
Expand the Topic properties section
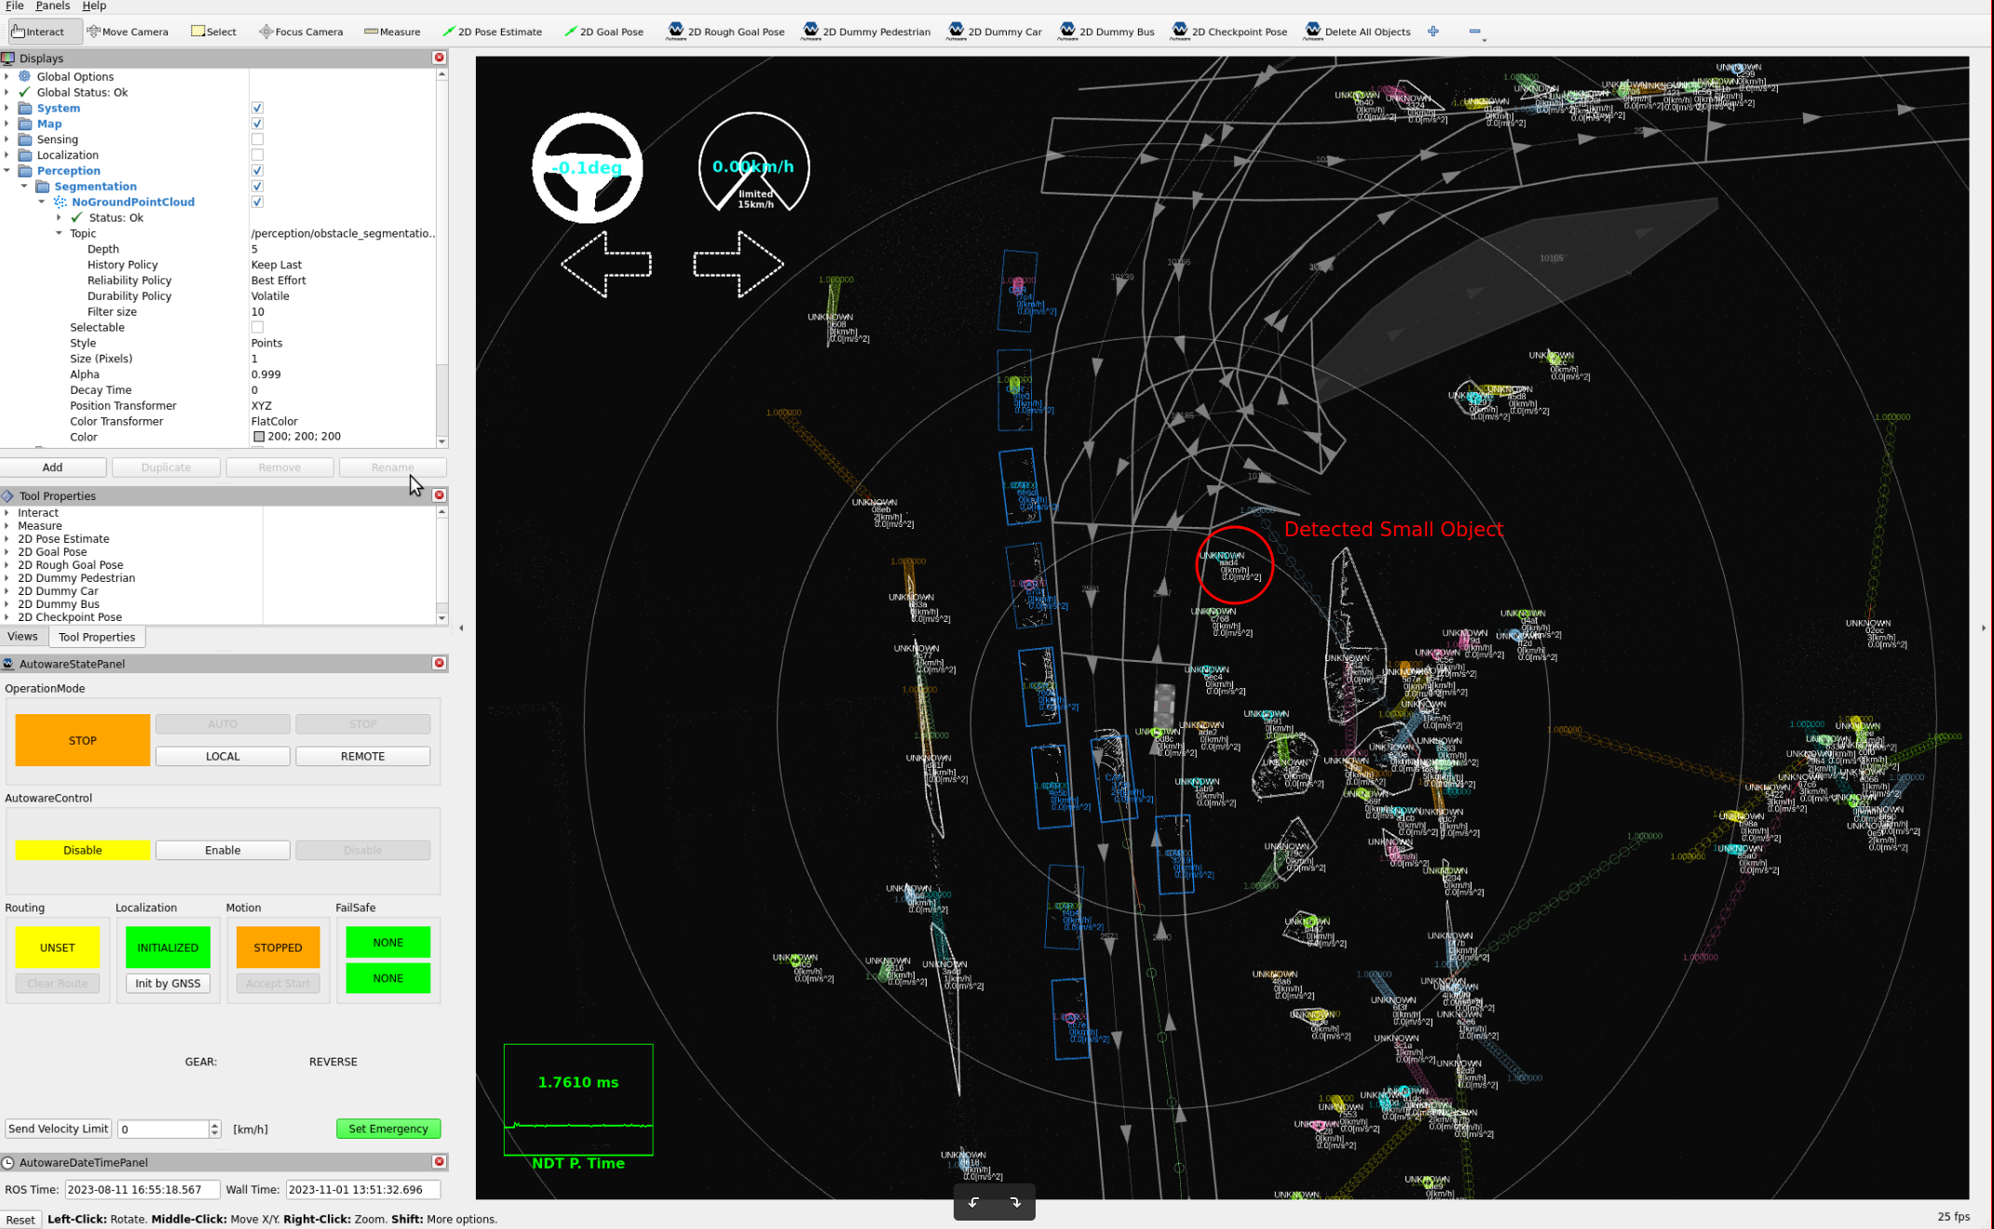click(60, 233)
